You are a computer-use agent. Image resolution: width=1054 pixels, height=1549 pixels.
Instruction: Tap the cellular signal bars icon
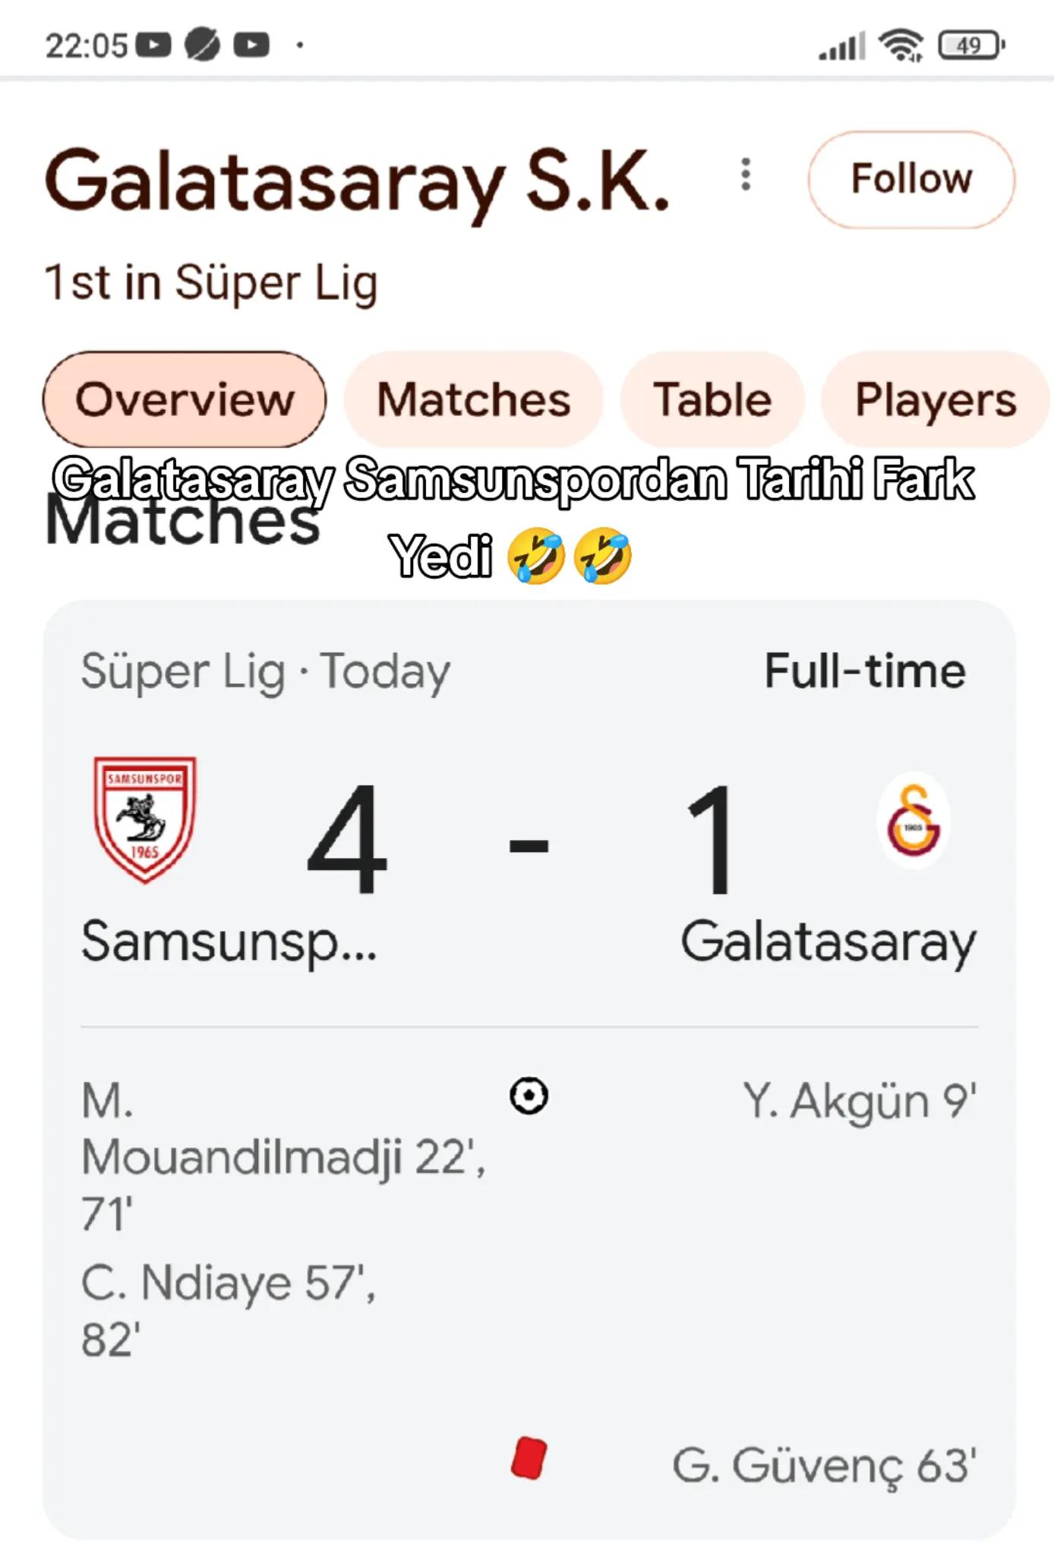(841, 46)
